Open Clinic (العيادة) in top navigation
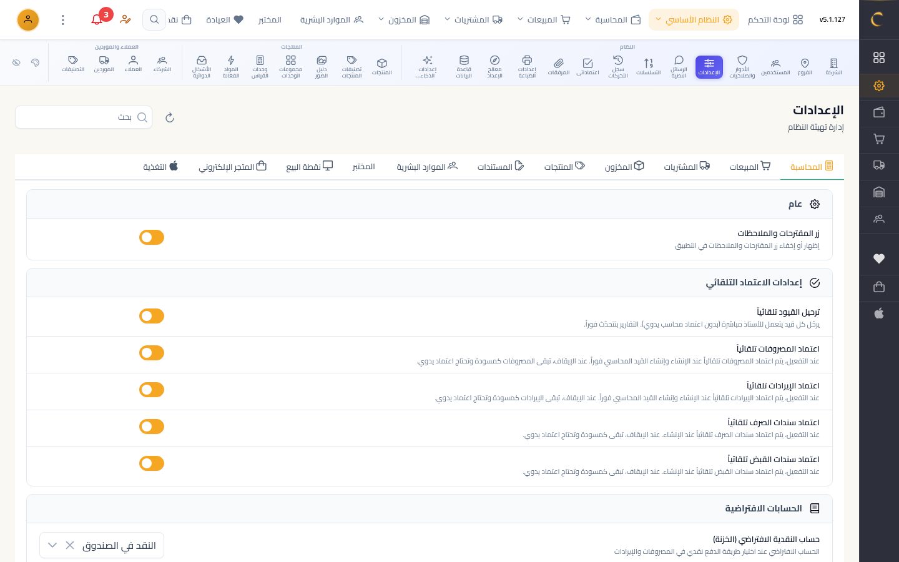Image resolution: width=899 pixels, height=562 pixels. point(225,19)
